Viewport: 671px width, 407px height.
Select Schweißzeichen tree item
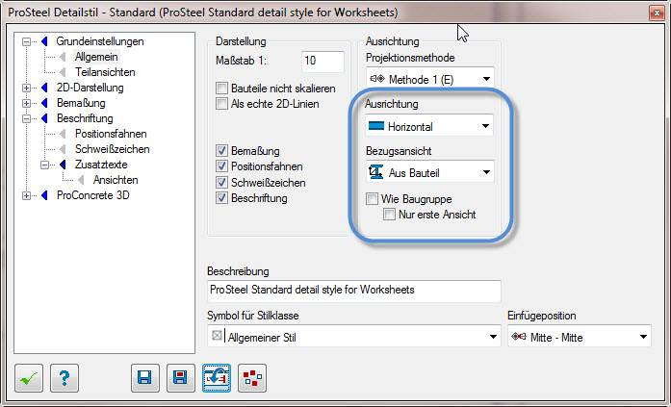click(113, 149)
